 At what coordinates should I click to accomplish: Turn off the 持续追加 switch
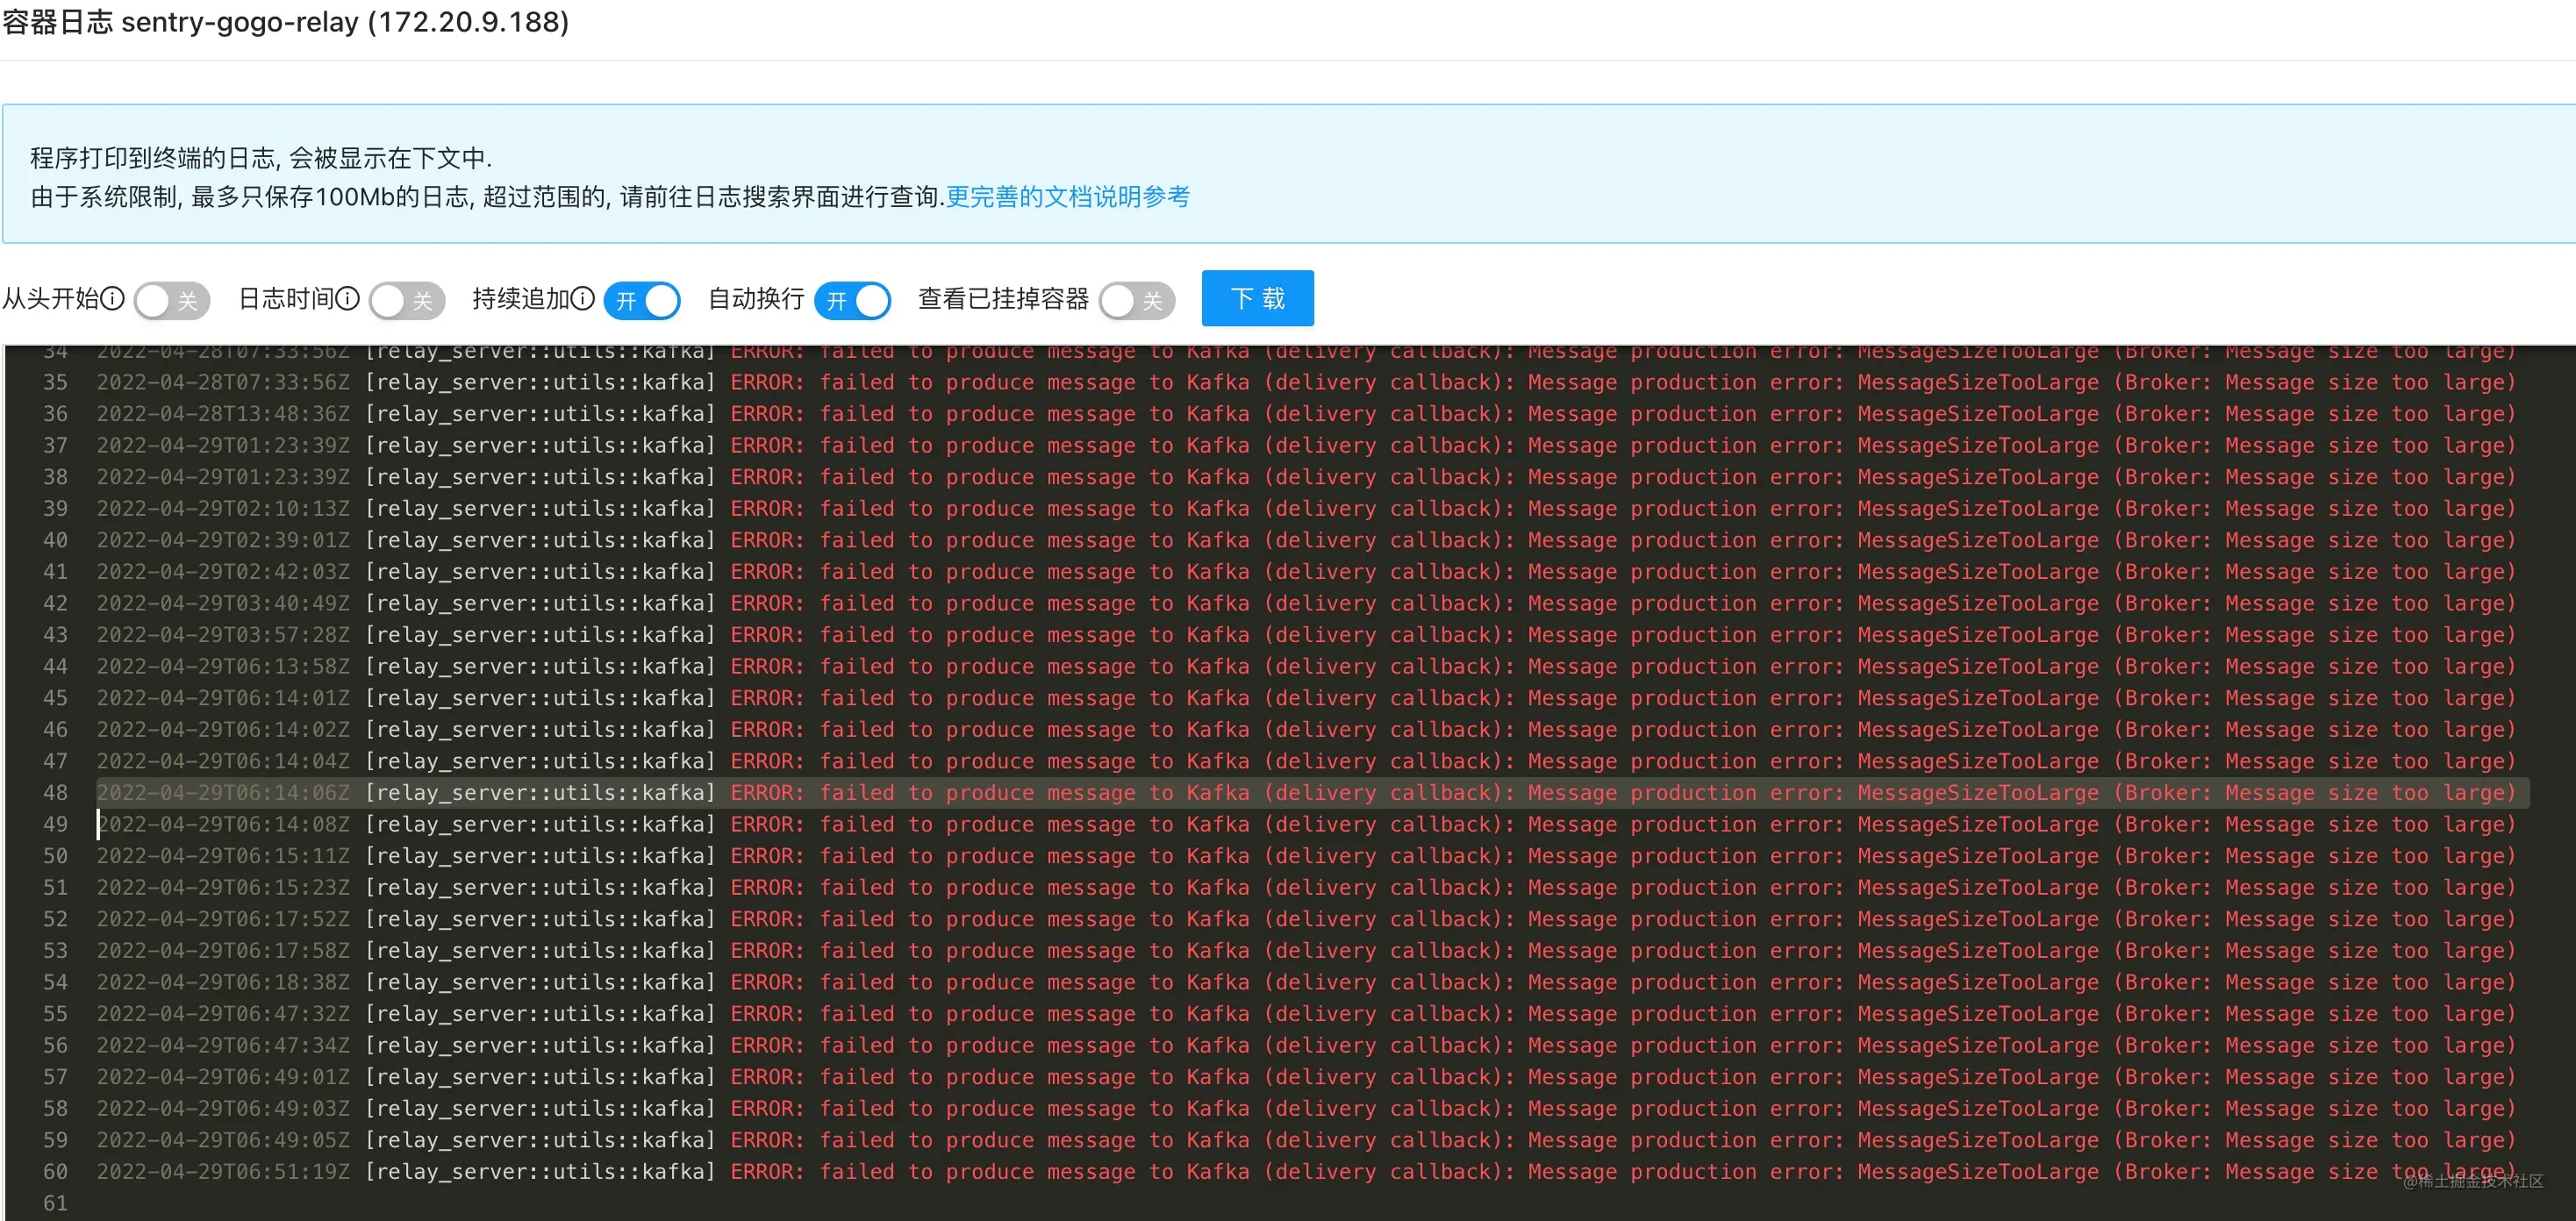tap(642, 300)
